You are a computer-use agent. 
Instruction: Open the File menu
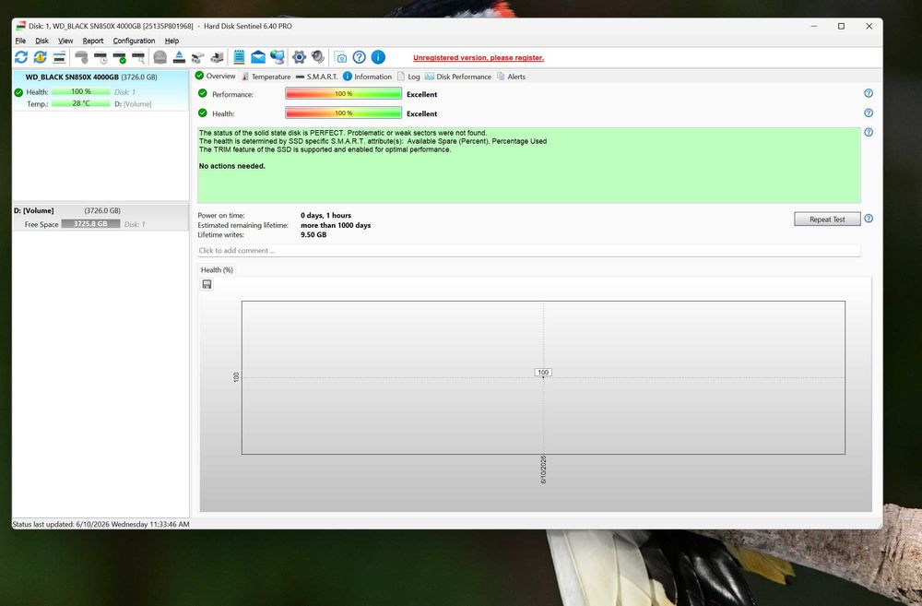[20, 41]
